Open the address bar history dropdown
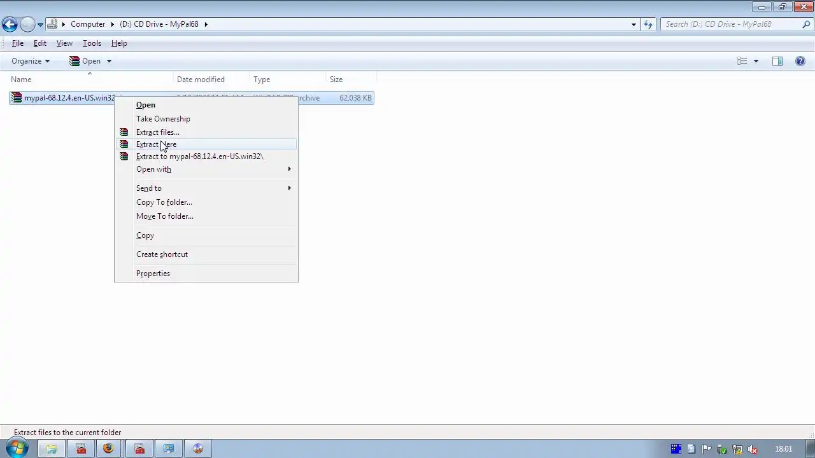815x458 pixels. click(x=634, y=24)
